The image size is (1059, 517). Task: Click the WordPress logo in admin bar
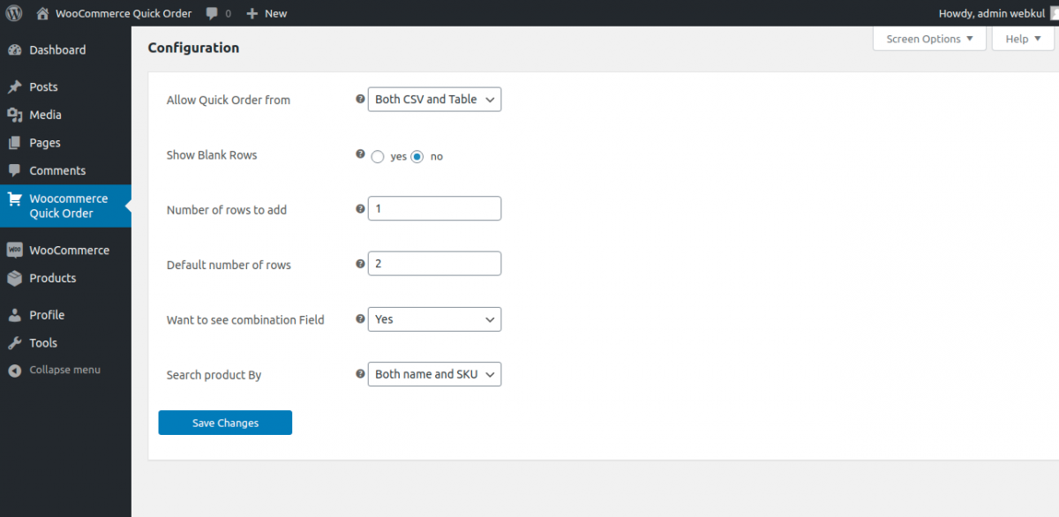[x=13, y=12]
